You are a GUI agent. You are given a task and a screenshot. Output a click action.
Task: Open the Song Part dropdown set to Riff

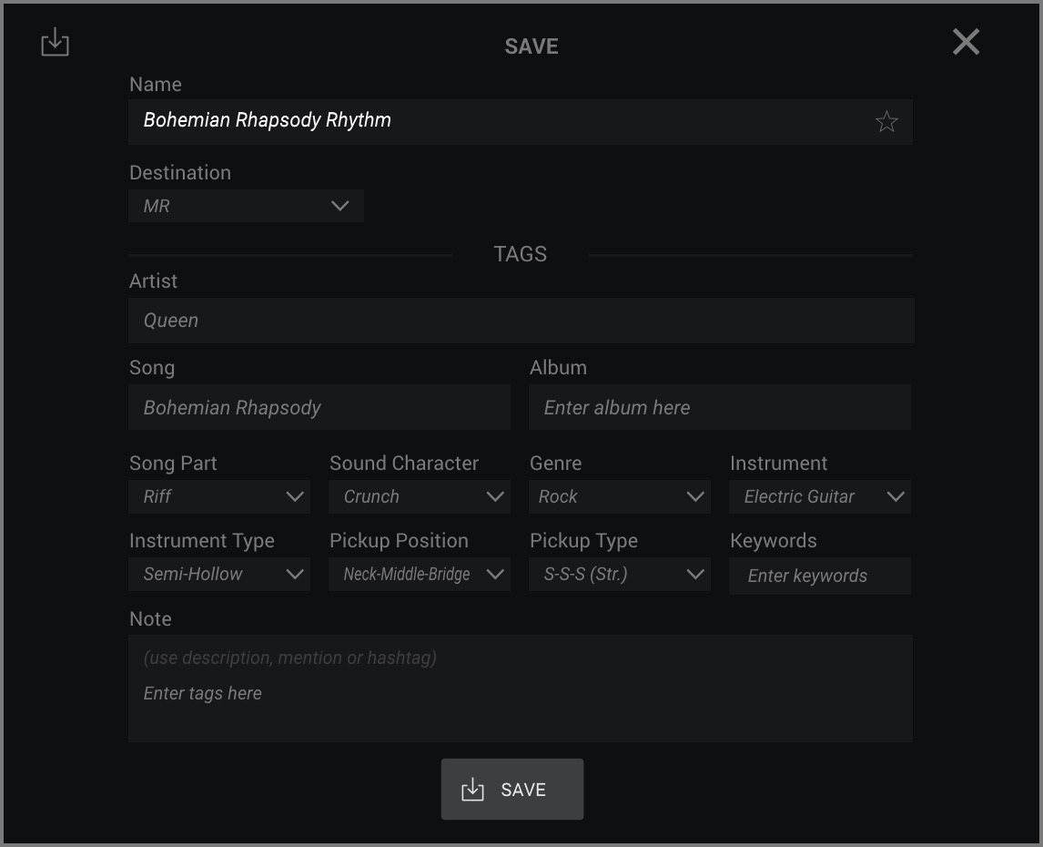(x=218, y=496)
